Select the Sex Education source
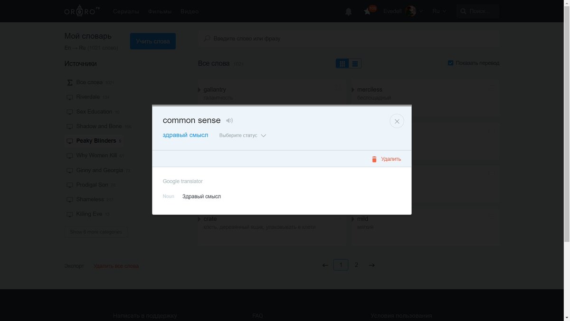This screenshot has height=321, width=570. (x=93, y=112)
